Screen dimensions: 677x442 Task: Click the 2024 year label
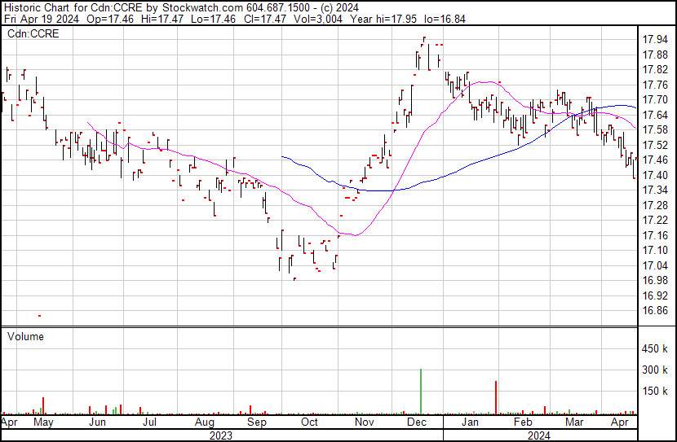[x=539, y=435]
